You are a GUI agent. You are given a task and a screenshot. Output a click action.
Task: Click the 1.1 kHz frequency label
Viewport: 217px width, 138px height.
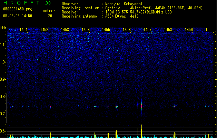(3, 45)
